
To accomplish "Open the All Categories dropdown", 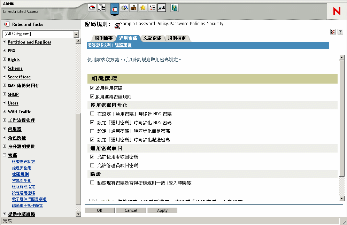I will [76, 34].
